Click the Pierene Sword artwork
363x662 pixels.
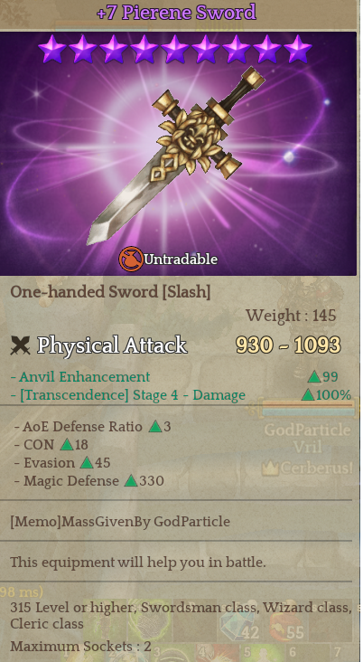click(x=176, y=156)
